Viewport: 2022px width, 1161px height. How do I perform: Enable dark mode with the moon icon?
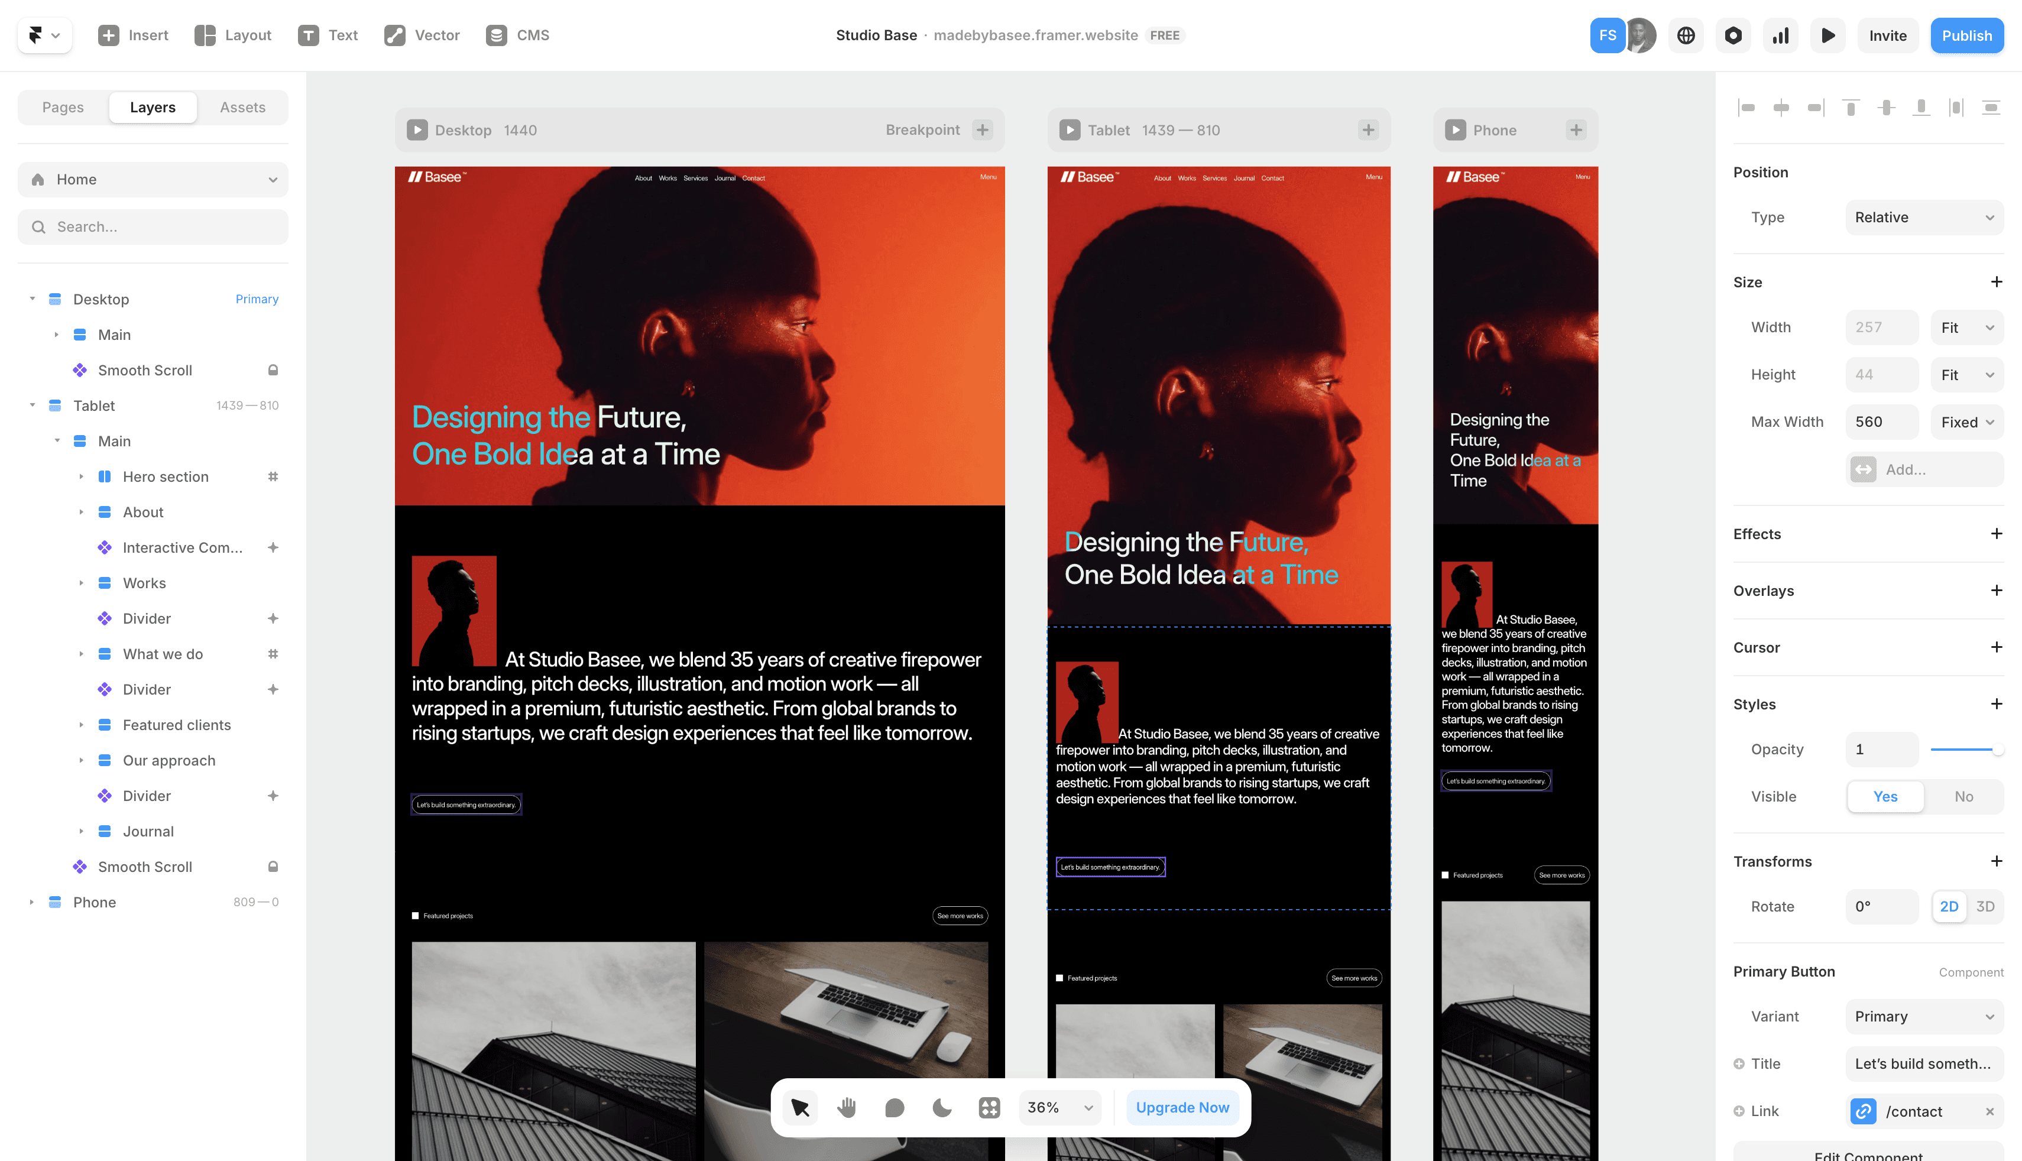click(942, 1107)
